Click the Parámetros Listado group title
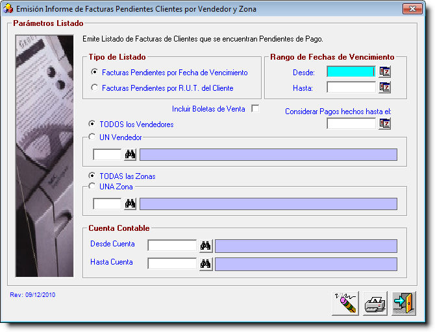This screenshot has width=435, height=332. coord(48,23)
